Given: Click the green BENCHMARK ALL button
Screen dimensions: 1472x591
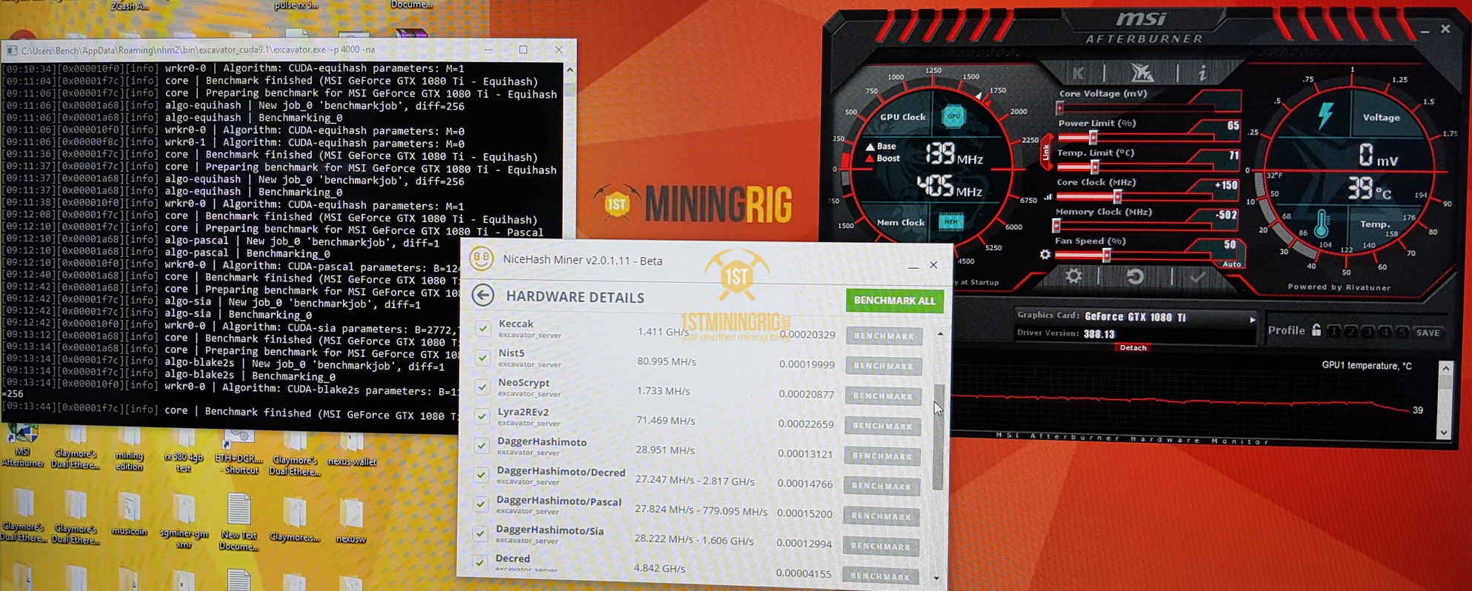Looking at the screenshot, I should tap(894, 300).
